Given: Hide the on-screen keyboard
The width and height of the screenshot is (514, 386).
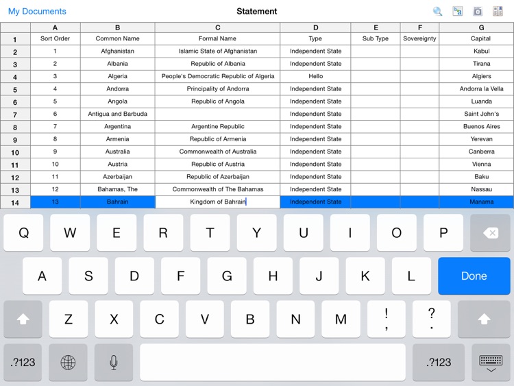Looking at the screenshot, I should [491, 363].
